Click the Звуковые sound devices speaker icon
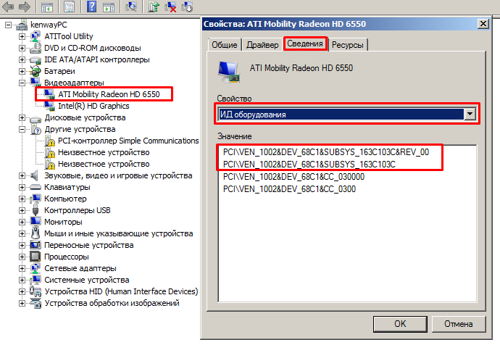The height and width of the screenshot is (345, 500). [x=34, y=175]
